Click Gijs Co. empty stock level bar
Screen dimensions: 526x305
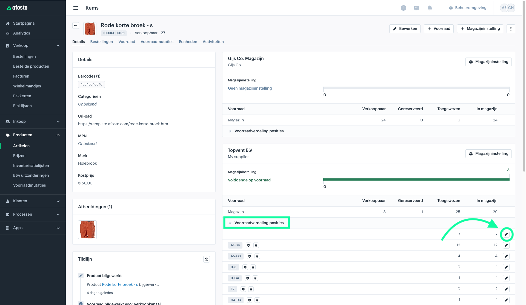coord(416,88)
